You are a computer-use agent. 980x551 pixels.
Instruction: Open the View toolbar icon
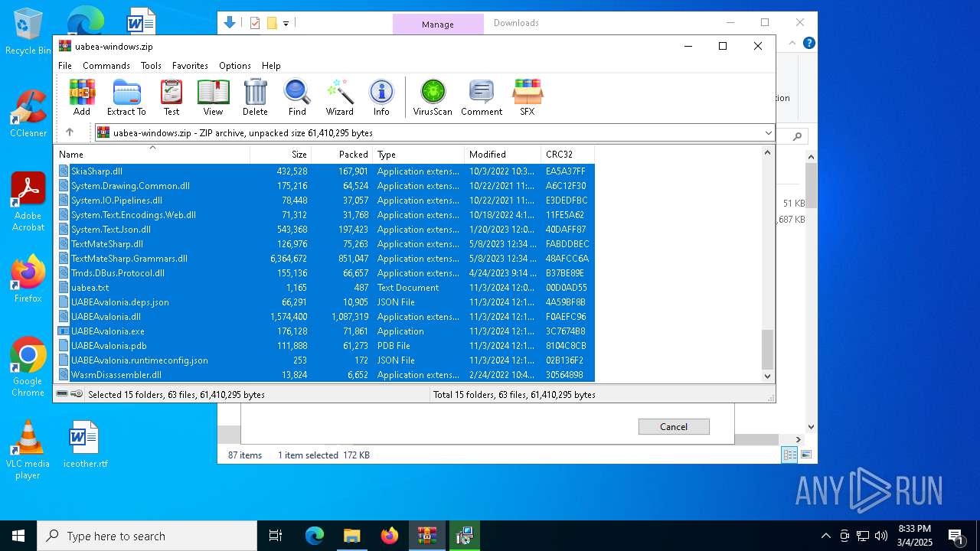coord(213,97)
